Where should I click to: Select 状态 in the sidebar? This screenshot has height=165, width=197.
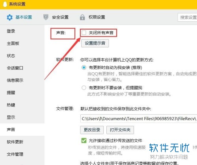[x=11, y=56]
